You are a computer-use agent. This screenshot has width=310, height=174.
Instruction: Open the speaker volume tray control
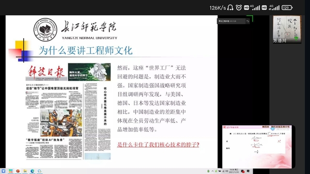tap(227, 171)
